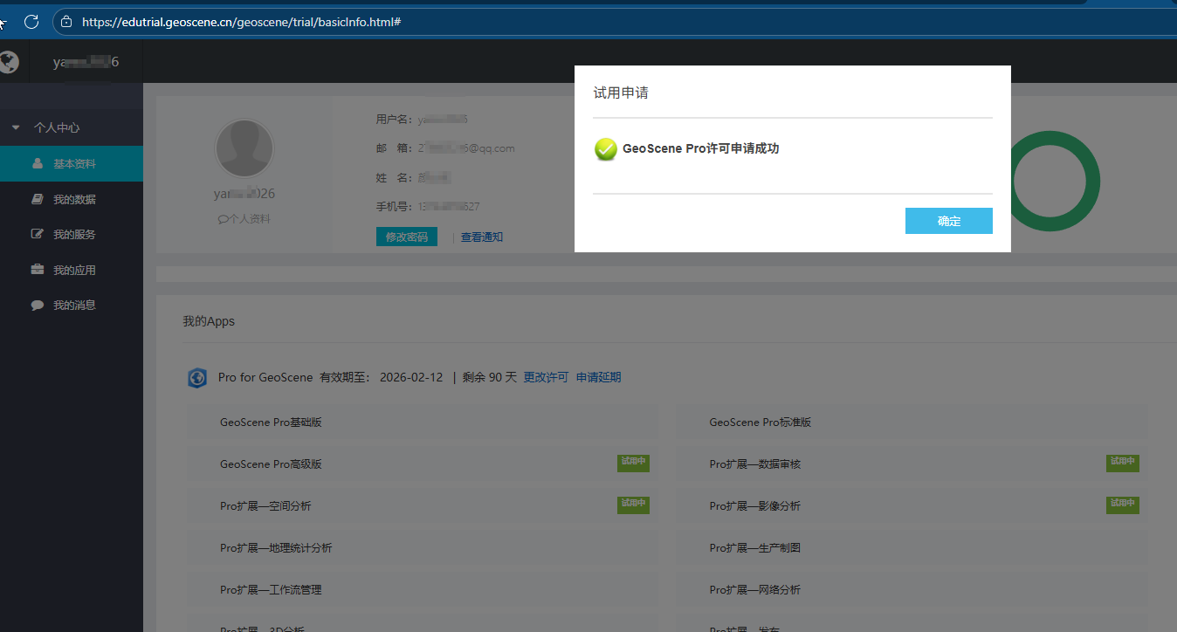Open the 个人资料 link under the avatar
1177x632 pixels.
(244, 219)
